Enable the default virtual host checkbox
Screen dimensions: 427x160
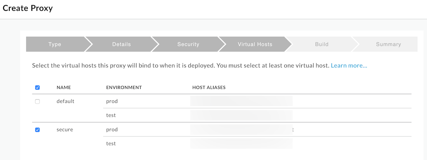click(38, 102)
